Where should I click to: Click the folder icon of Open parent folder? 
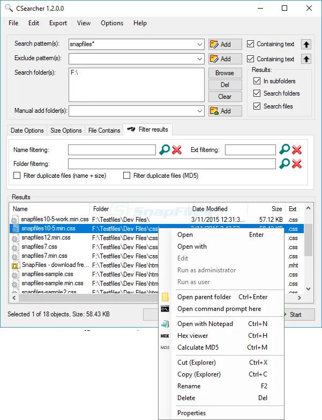tap(165, 297)
